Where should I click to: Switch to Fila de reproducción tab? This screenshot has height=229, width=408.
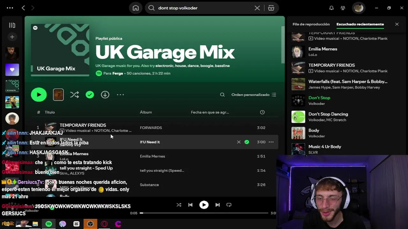[x=311, y=24]
